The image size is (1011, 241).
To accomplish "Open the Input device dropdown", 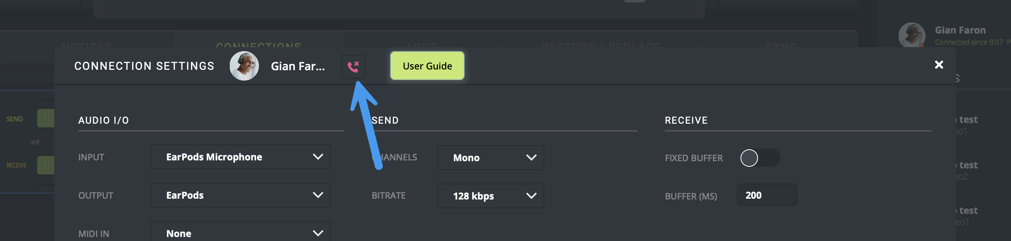I will click(240, 157).
